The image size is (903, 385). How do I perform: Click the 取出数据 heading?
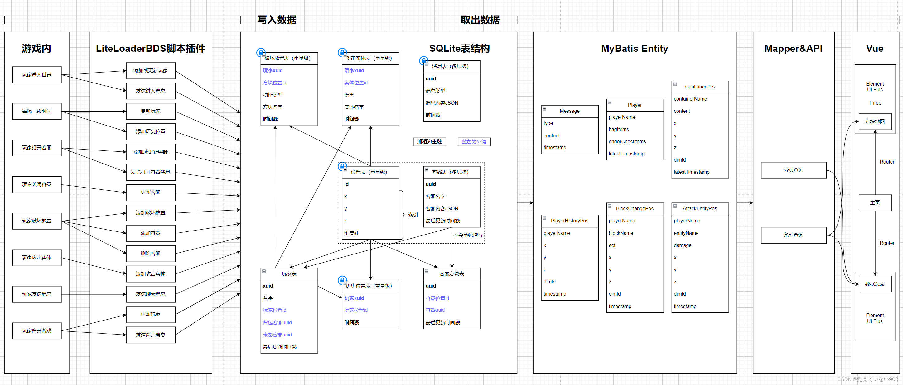click(480, 20)
